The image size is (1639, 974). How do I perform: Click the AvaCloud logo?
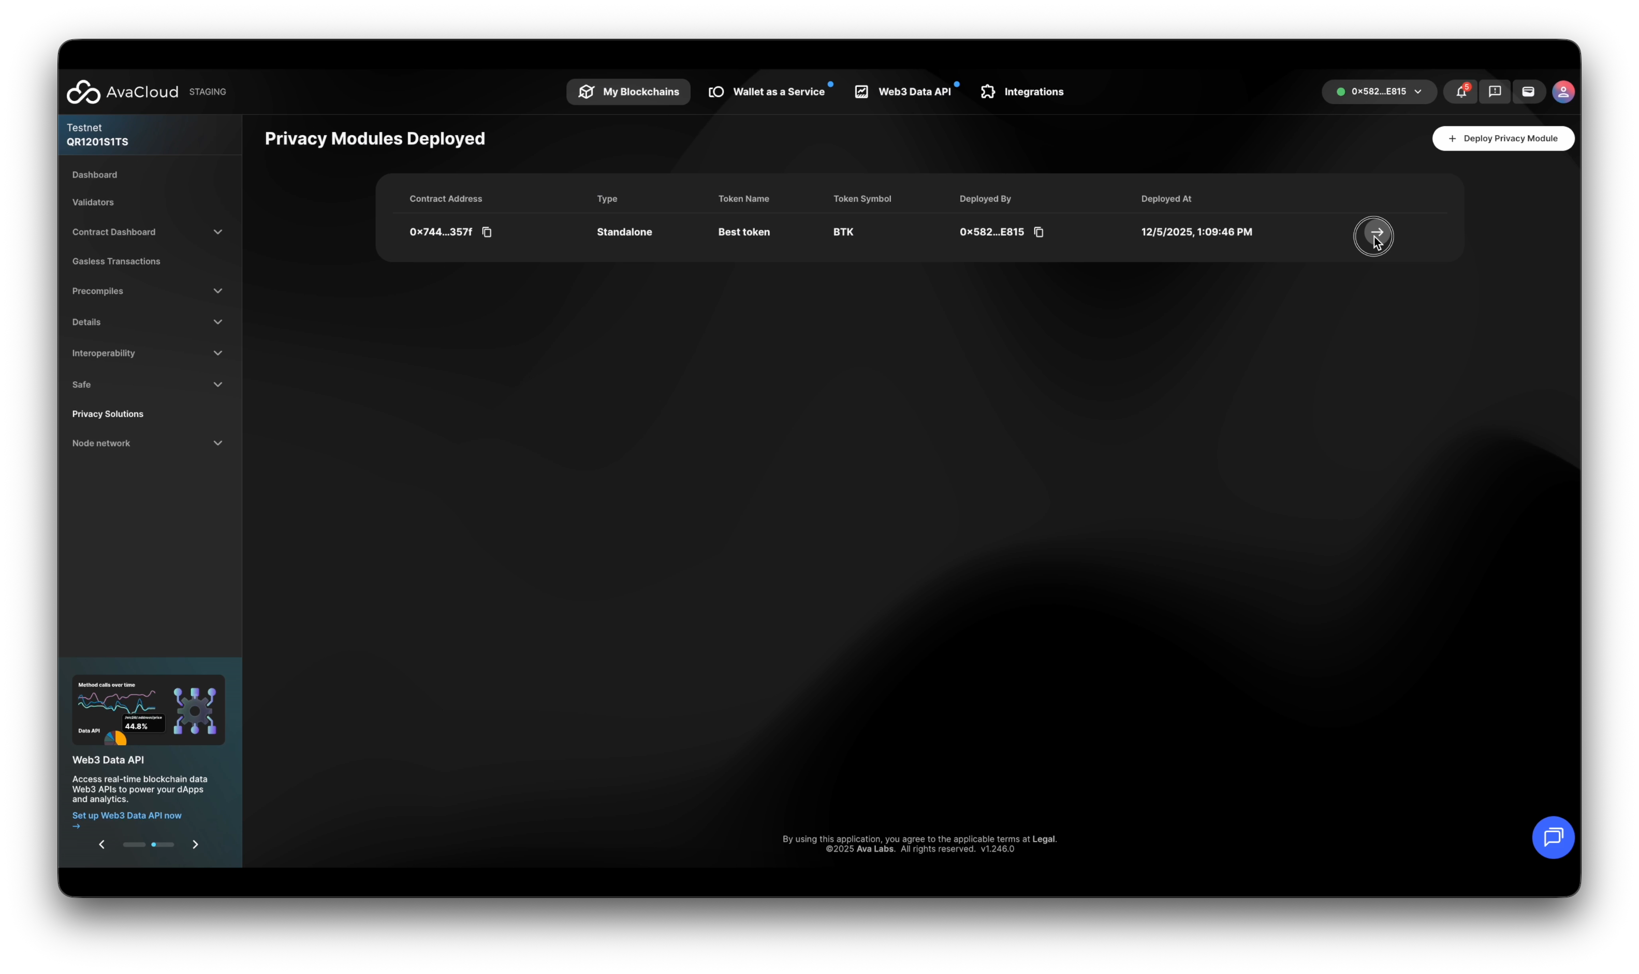pyautogui.click(x=123, y=92)
